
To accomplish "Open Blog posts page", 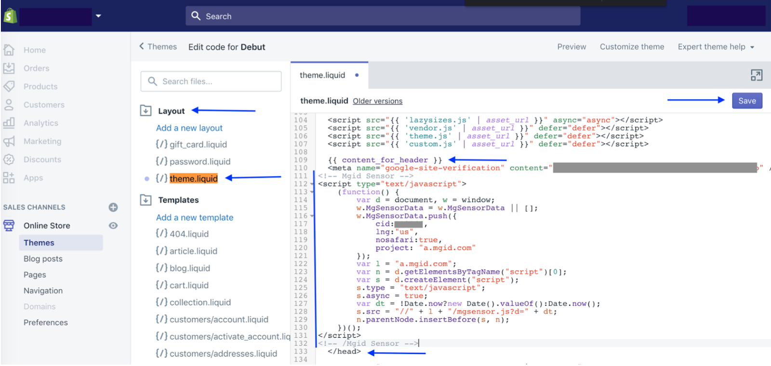I will tap(43, 259).
